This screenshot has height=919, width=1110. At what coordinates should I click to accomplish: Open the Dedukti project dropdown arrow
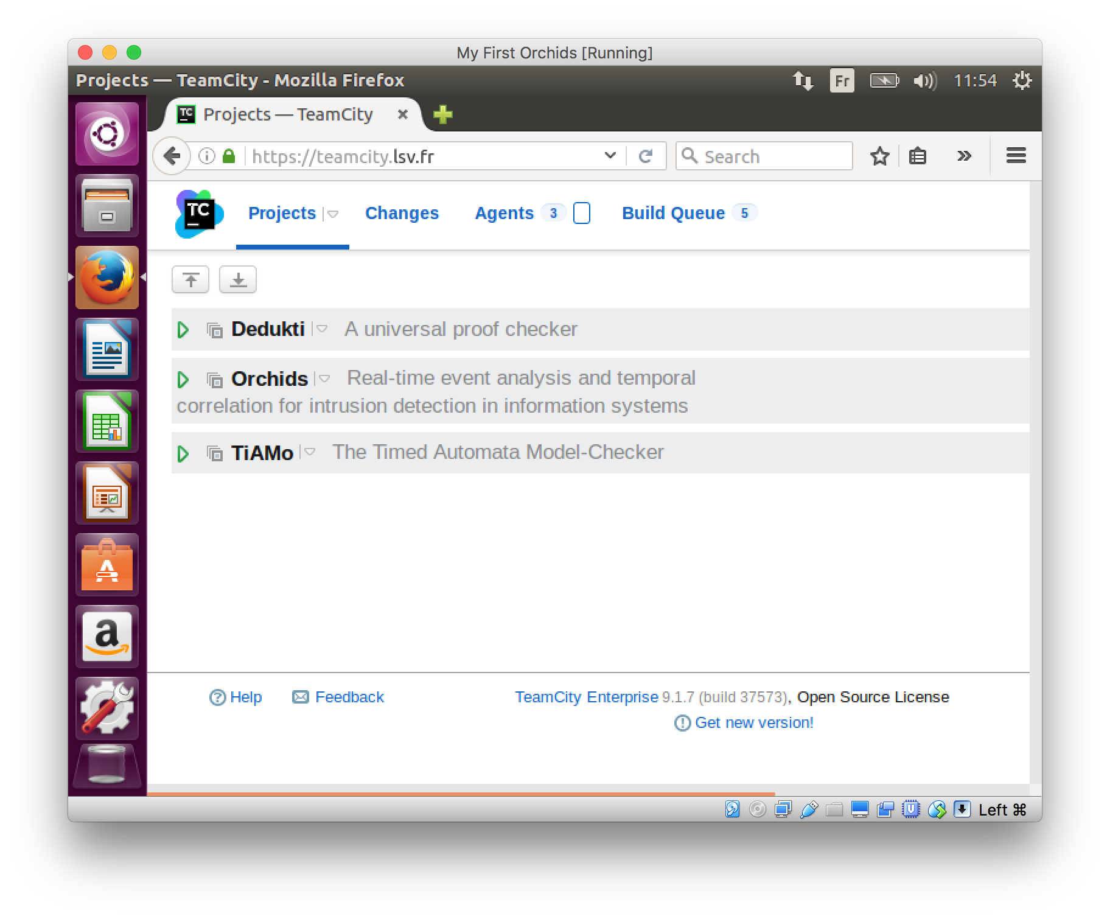tap(323, 329)
